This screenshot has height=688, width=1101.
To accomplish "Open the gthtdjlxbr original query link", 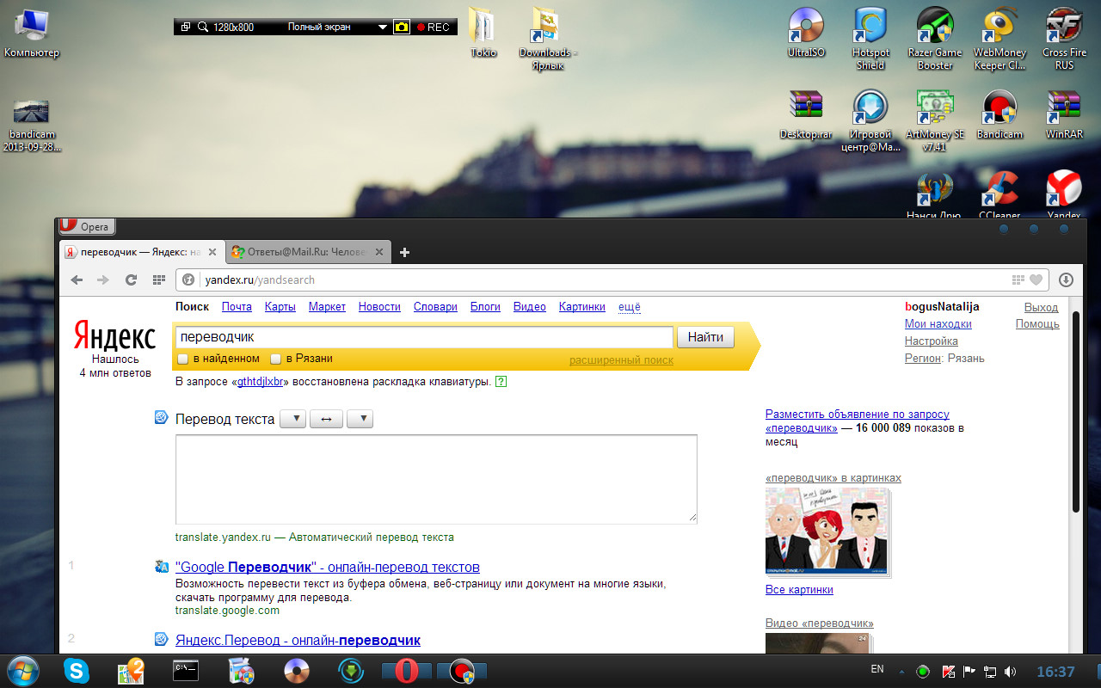I will click(x=261, y=382).
